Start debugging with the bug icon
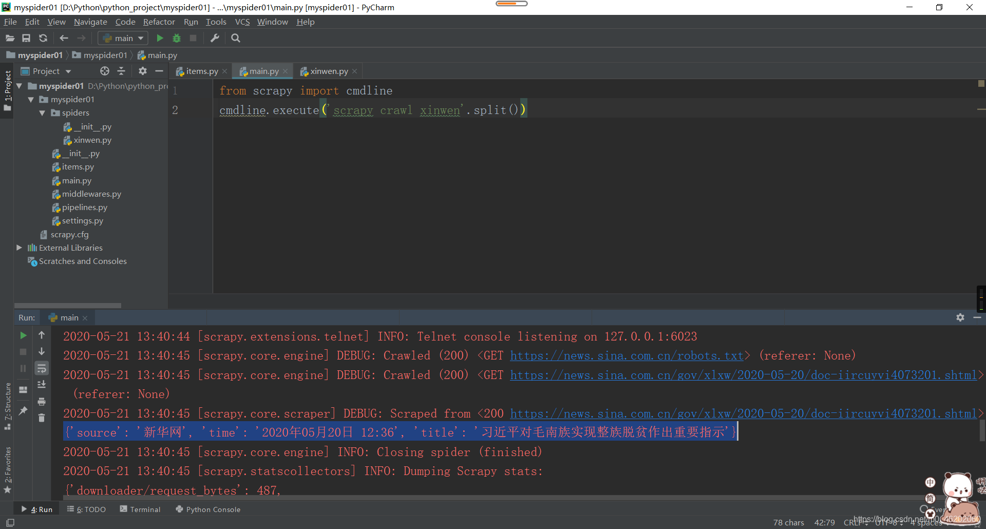 click(177, 38)
